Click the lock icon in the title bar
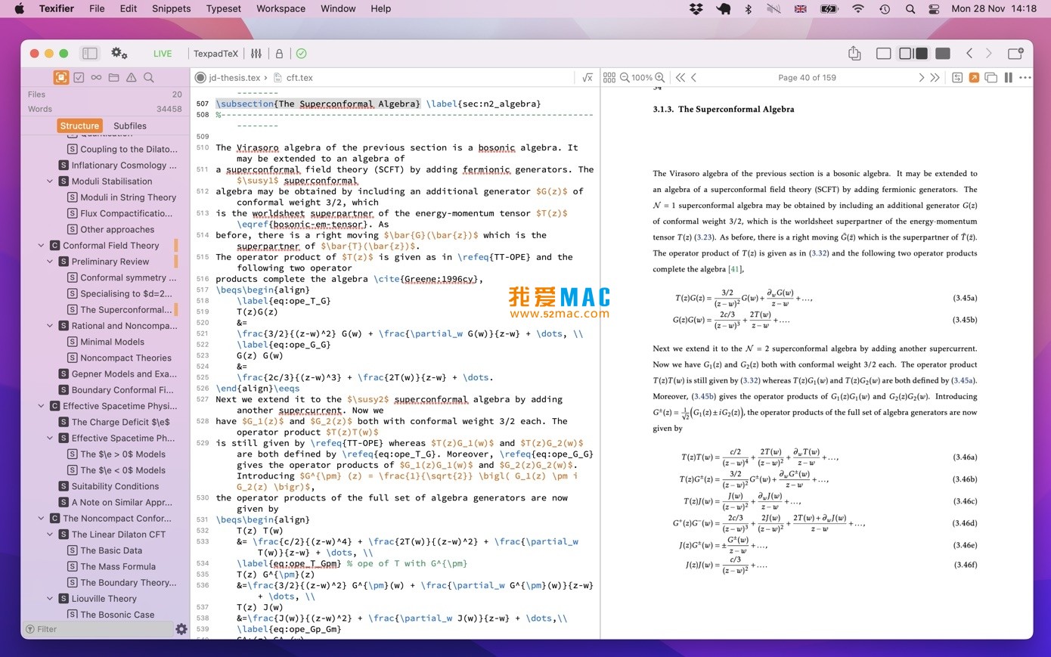 pos(278,54)
